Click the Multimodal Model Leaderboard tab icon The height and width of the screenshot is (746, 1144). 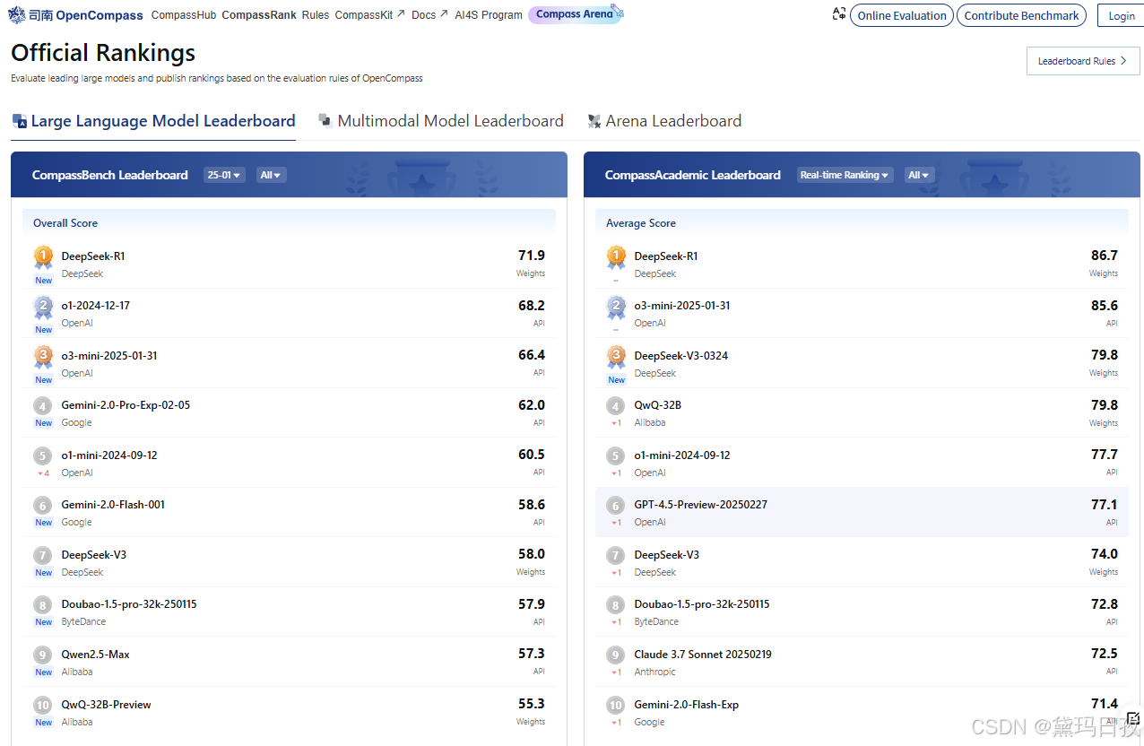(325, 121)
